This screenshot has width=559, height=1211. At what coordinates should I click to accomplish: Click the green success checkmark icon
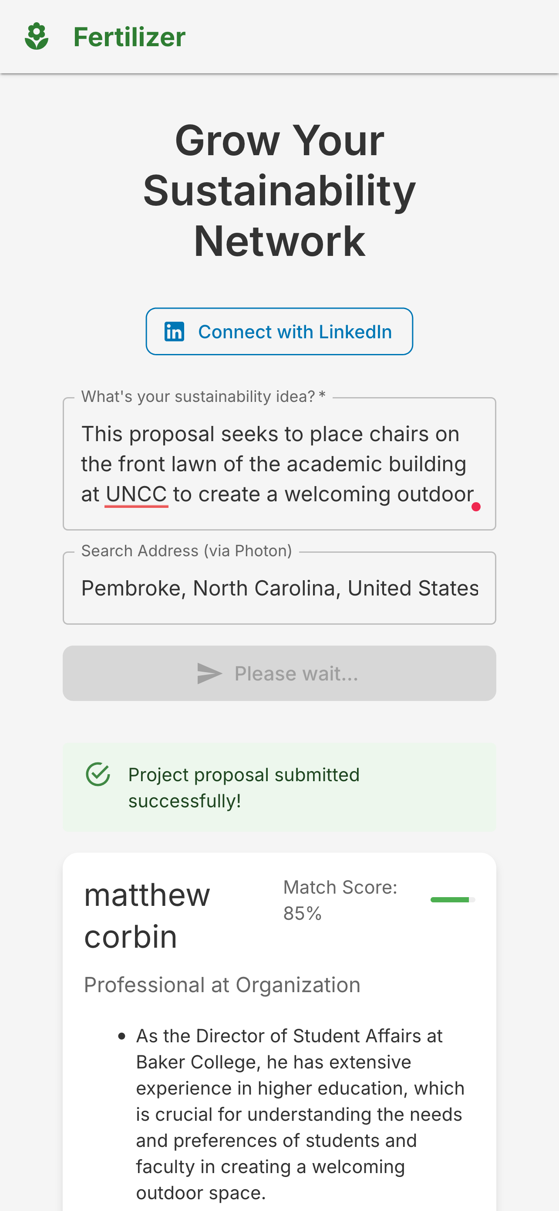[98, 774]
